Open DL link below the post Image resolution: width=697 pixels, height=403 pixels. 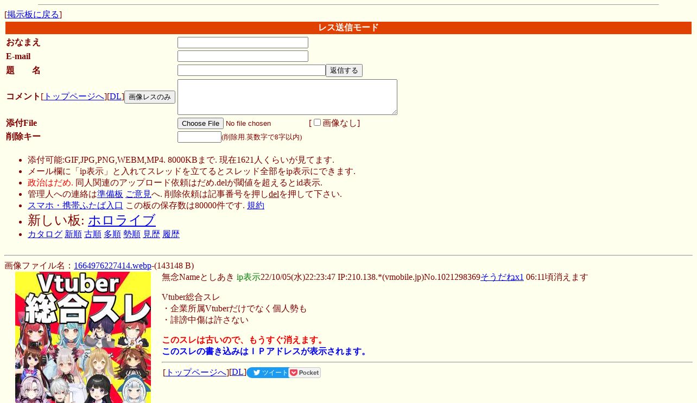pos(238,372)
